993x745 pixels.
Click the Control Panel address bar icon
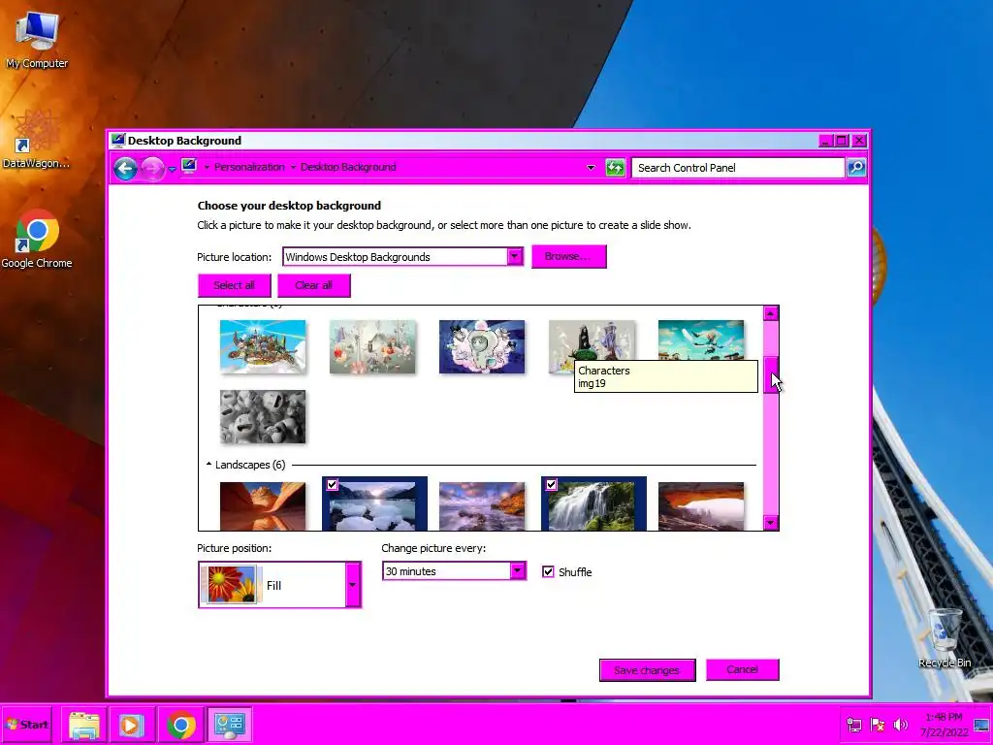189,167
